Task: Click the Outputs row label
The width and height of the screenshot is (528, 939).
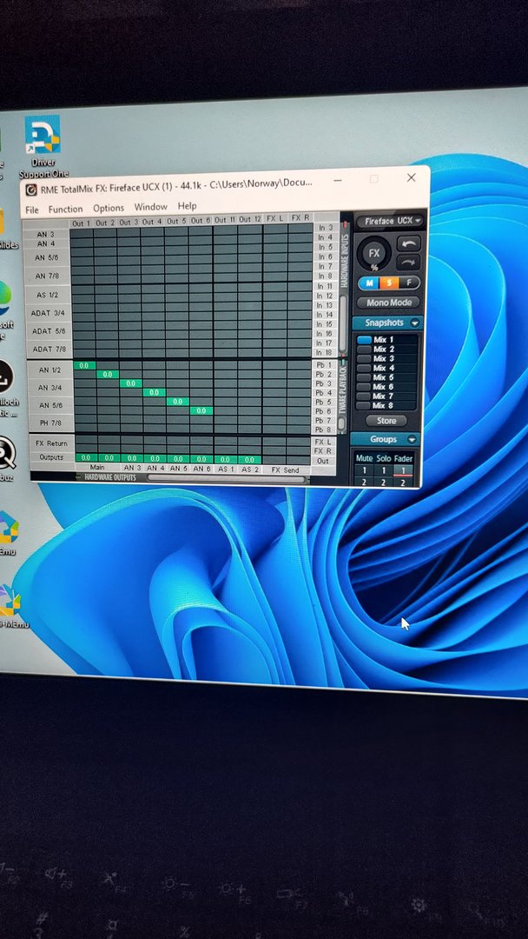Action: [x=52, y=457]
